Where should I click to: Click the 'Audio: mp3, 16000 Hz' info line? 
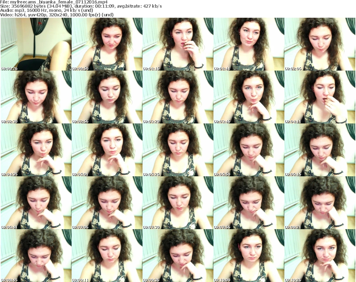pos(47,10)
